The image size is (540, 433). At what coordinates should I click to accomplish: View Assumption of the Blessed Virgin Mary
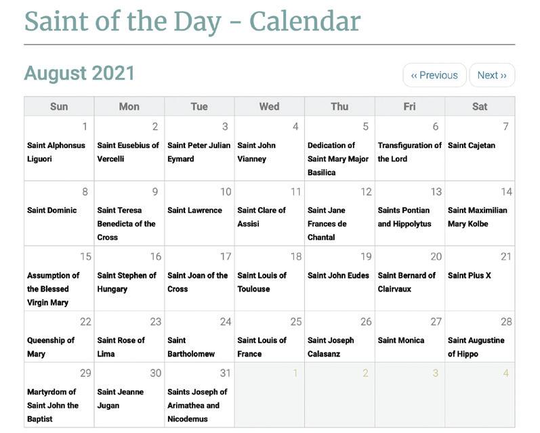(x=54, y=289)
